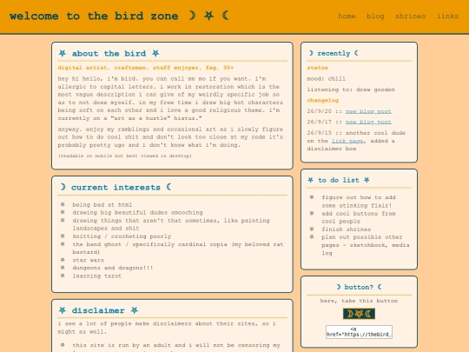Click the finish shrines to-do item
Viewport: 469px width, 352px height.
(346, 229)
